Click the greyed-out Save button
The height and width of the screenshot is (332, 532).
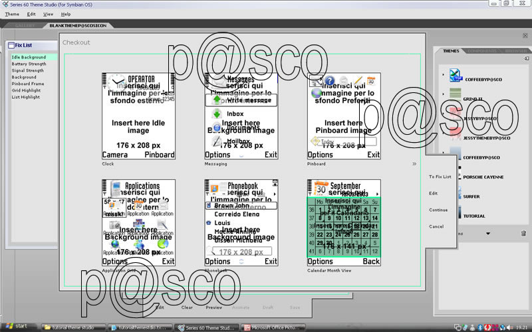pyautogui.click(x=295, y=307)
